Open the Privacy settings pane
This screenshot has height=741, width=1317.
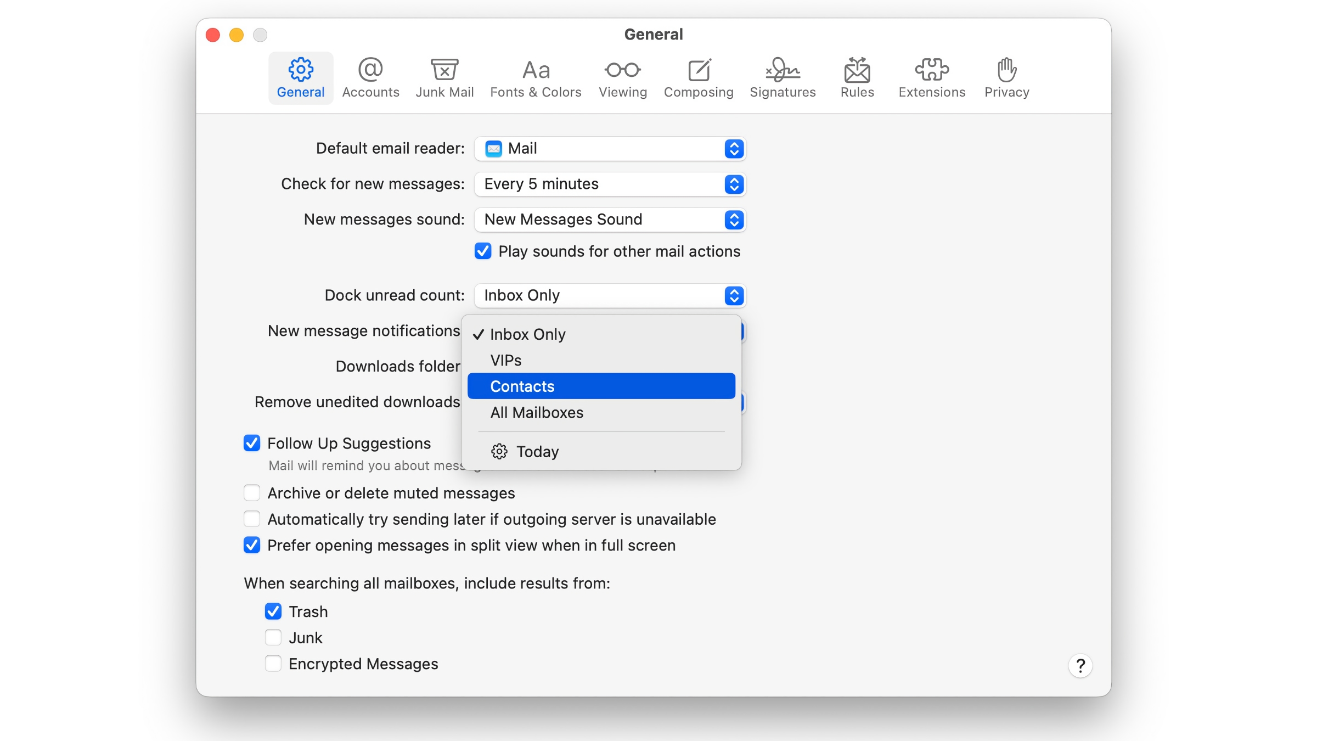tap(1006, 77)
